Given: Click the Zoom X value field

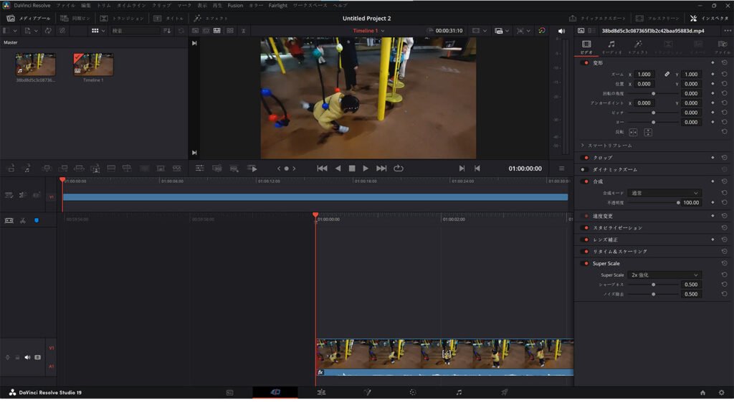Looking at the screenshot, I should [x=644, y=75].
